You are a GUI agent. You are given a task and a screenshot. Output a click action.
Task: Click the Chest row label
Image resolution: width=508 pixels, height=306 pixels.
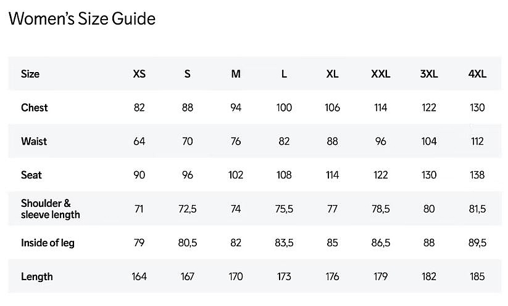pyautogui.click(x=34, y=108)
